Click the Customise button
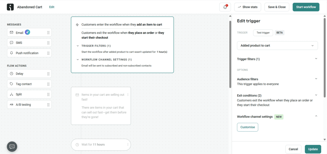The height and width of the screenshot is (154, 327). click(247, 127)
